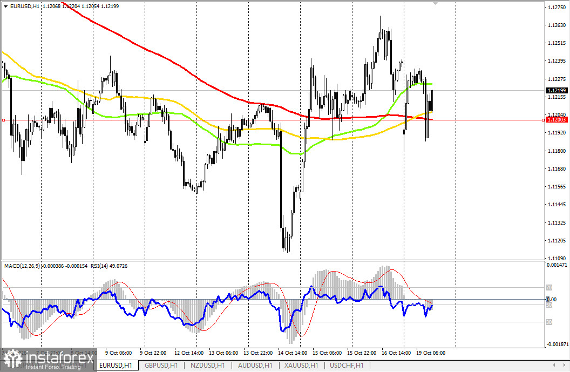Click the 1.11205 price scale label

coord(557,240)
